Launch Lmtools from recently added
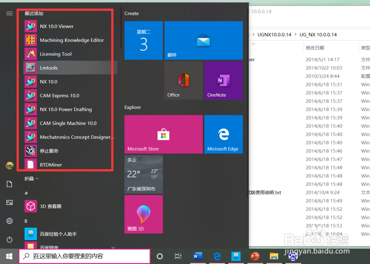This screenshot has height=264, width=370. point(70,68)
